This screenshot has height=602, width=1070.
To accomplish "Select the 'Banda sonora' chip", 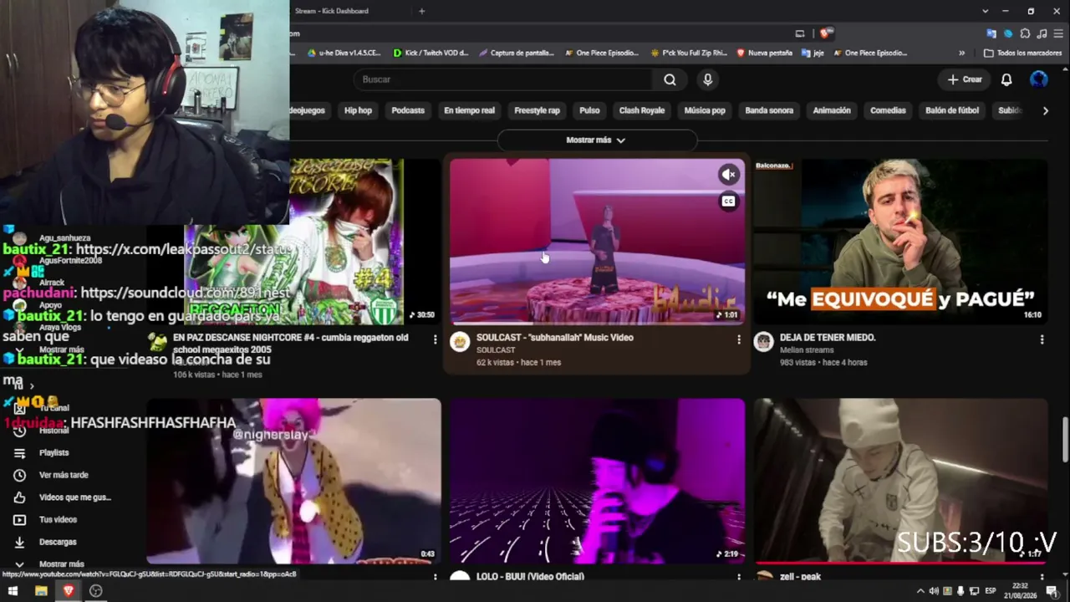I will [769, 110].
